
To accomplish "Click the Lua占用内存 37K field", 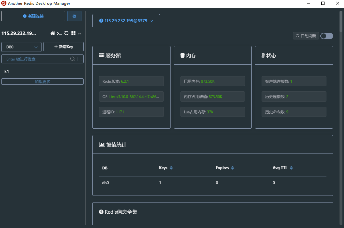I will [x=213, y=112].
